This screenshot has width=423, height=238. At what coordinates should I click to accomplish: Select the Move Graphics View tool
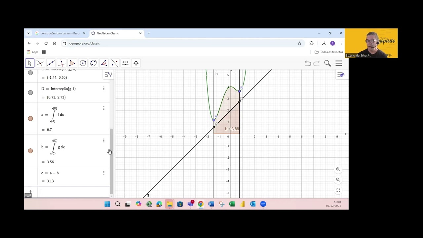136,63
